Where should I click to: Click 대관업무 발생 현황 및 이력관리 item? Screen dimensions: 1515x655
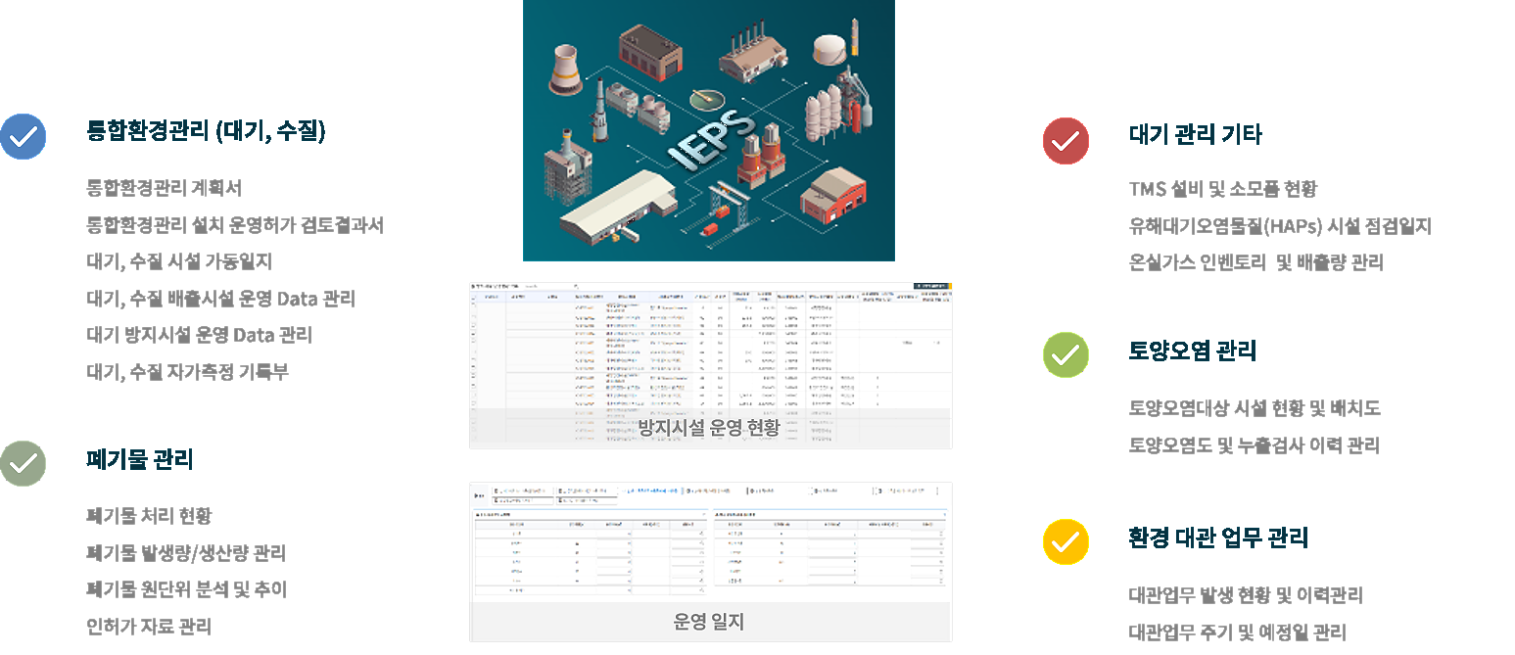click(1246, 595)
